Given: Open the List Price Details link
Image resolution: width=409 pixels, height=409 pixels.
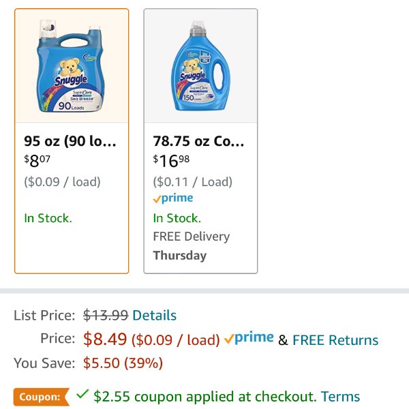Looking at the screenshot, I should [x=155, y=315].
